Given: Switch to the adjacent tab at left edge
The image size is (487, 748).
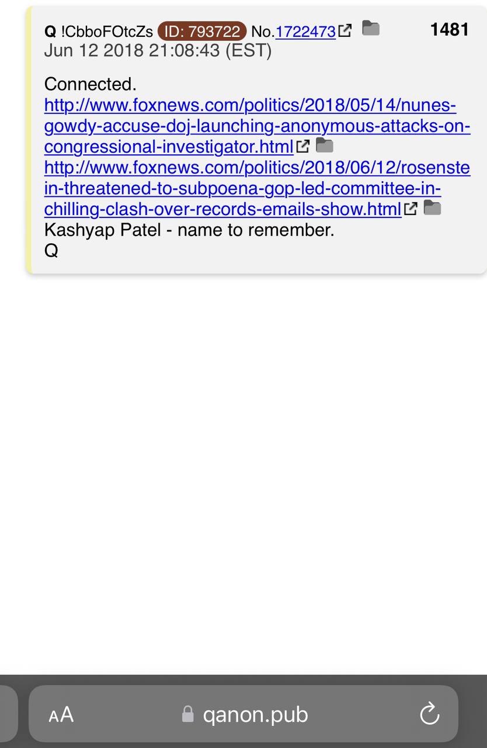Looking at the screenshot, I should coord(8,714).
